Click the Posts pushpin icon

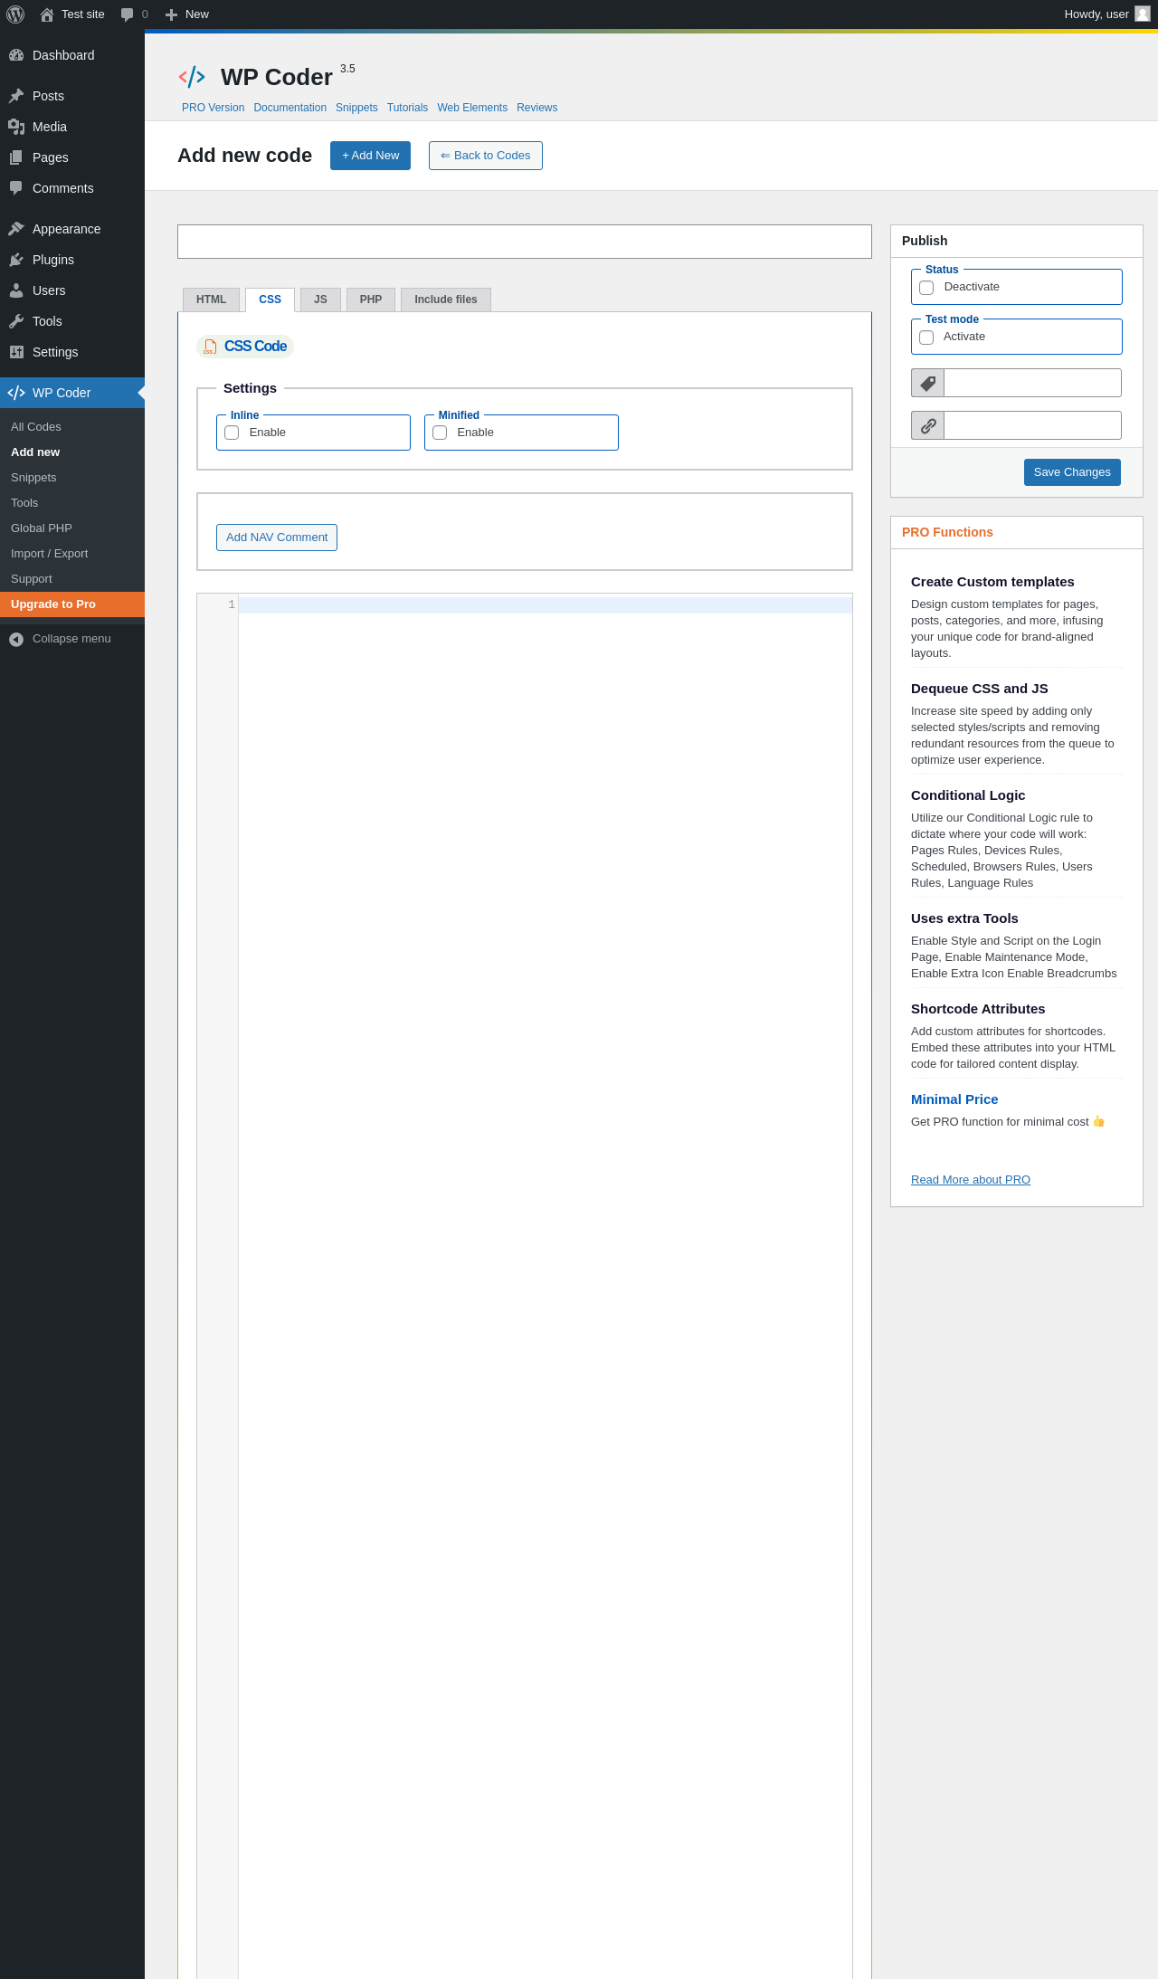(16, 96)
